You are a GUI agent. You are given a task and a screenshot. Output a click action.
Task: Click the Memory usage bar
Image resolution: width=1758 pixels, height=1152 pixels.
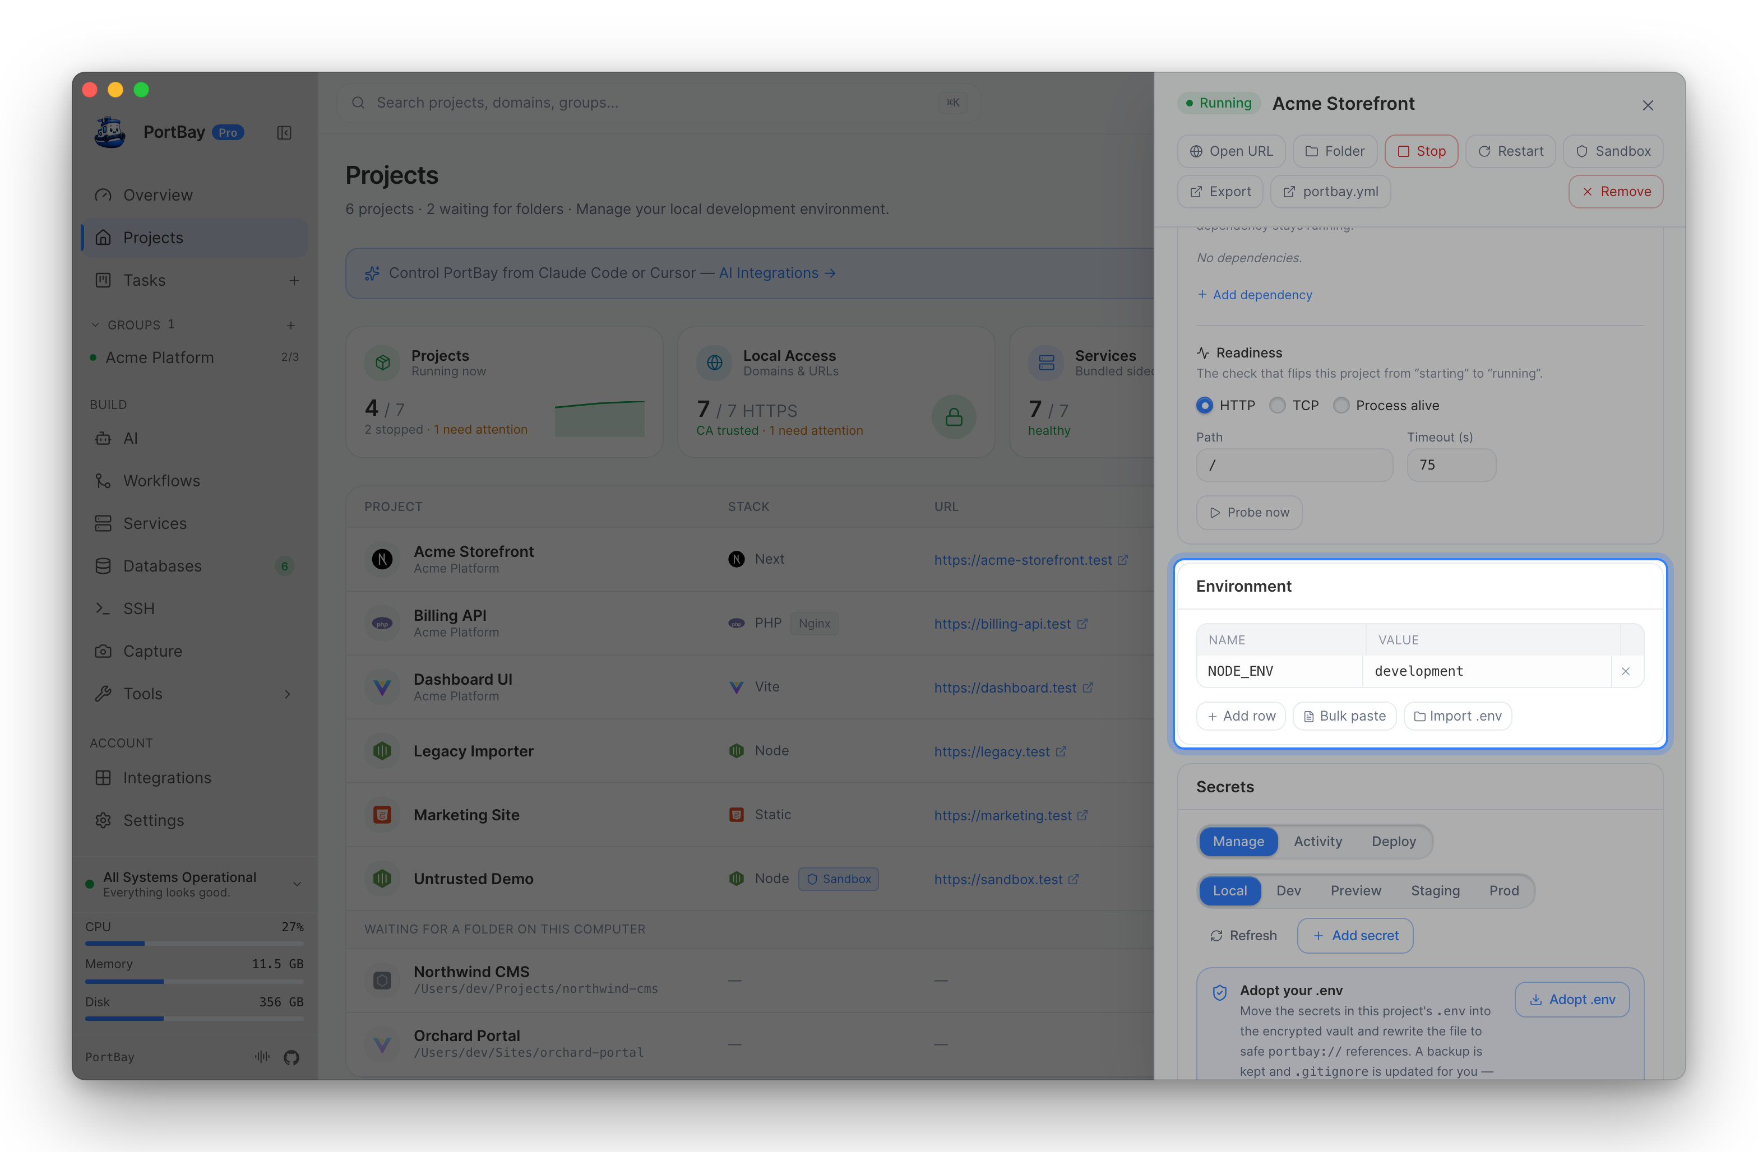(195, 982)
